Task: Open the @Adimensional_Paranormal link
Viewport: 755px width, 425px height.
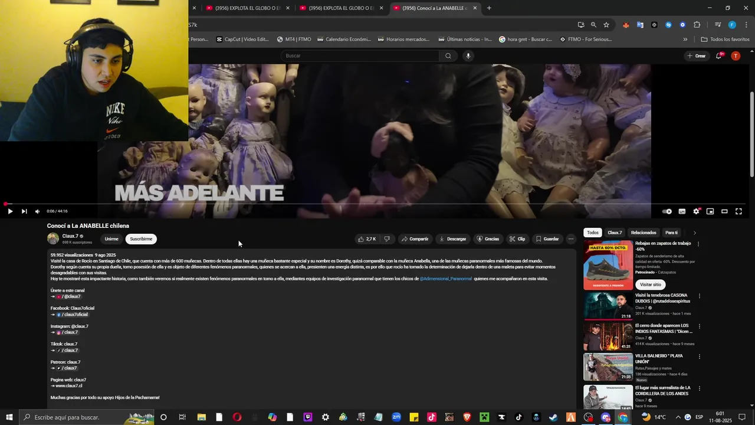Action: click(x=446, y=279)
